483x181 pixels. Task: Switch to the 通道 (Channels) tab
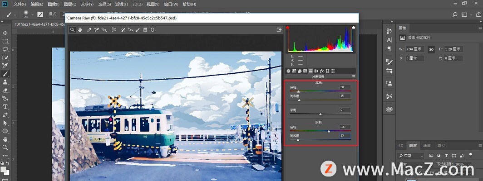coord(427,145)
